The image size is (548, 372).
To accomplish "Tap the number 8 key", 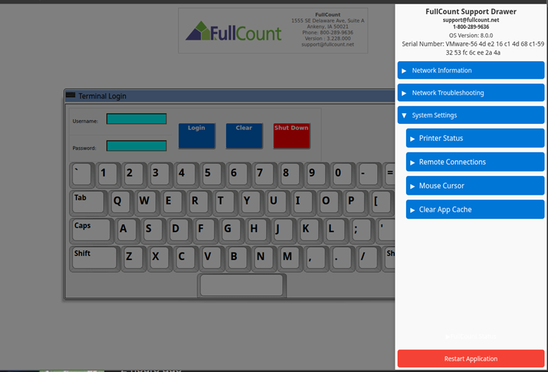I will (x=290, y=174).
